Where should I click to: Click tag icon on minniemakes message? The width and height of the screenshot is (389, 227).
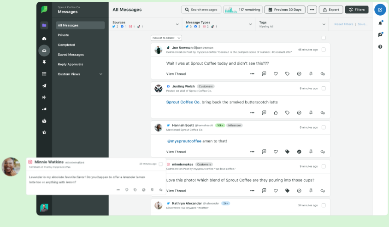[287, 191]
